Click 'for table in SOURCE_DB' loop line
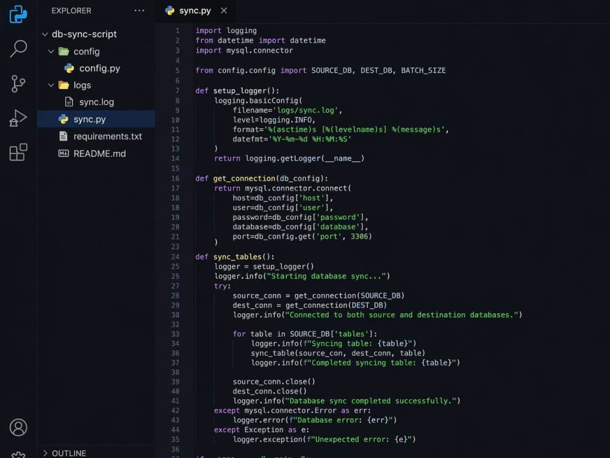The width and height of the screenshot is (610, 458). click(305, 334)
